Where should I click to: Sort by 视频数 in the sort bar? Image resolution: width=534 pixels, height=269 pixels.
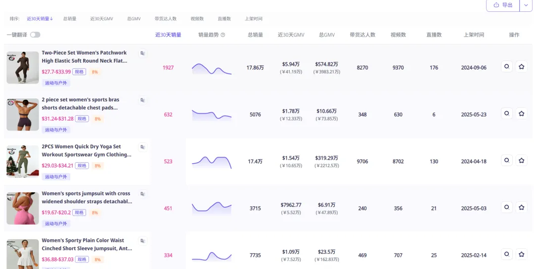[197, 19]
